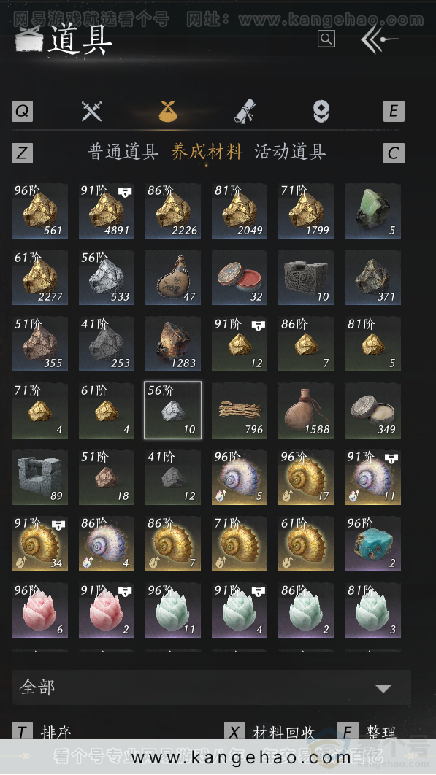This screenshot has height=775, width=436.
Task: Click the Q previous category key
Action: tap(22, 111)
